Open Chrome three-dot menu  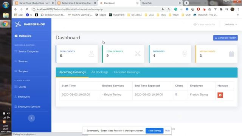pyautogui.click(x=239, y=9)
